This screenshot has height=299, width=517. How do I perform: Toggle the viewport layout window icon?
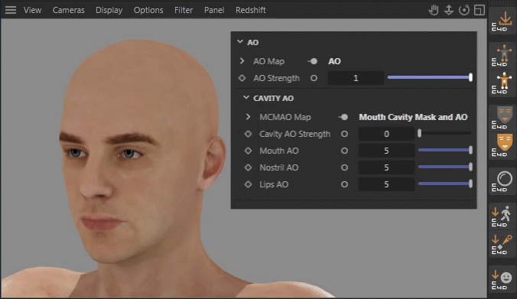pos(480,10)
